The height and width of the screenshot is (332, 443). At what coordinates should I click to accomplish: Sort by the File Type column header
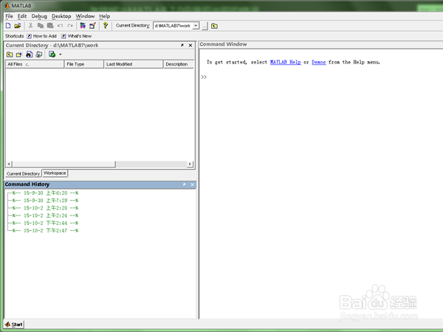click(84, 64)
